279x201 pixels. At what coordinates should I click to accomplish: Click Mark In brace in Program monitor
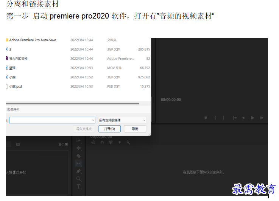[x=215, y=118]
